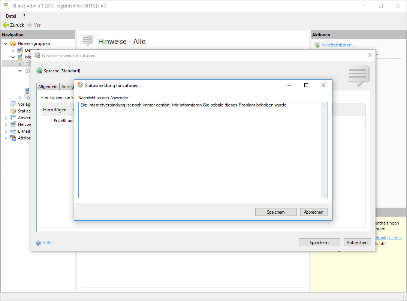The height and width of the screenshot is (301, 407).
Task: Cancel the Statusmeldung hinzufügen dialog
Action: point(314,212)
